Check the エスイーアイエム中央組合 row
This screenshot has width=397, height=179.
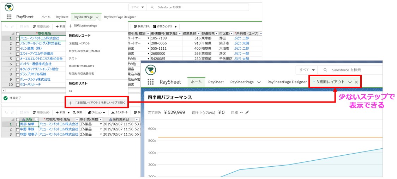tap(18, 54)
